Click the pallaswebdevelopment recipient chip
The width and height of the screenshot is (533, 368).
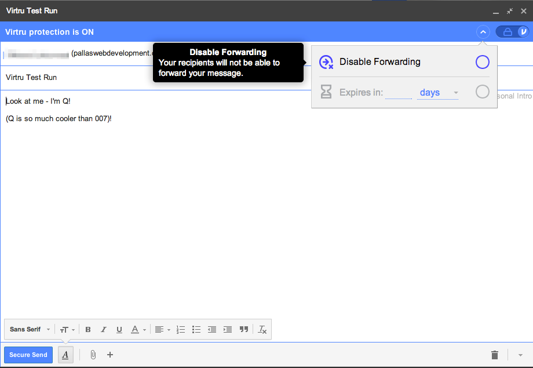coord(78,53)
